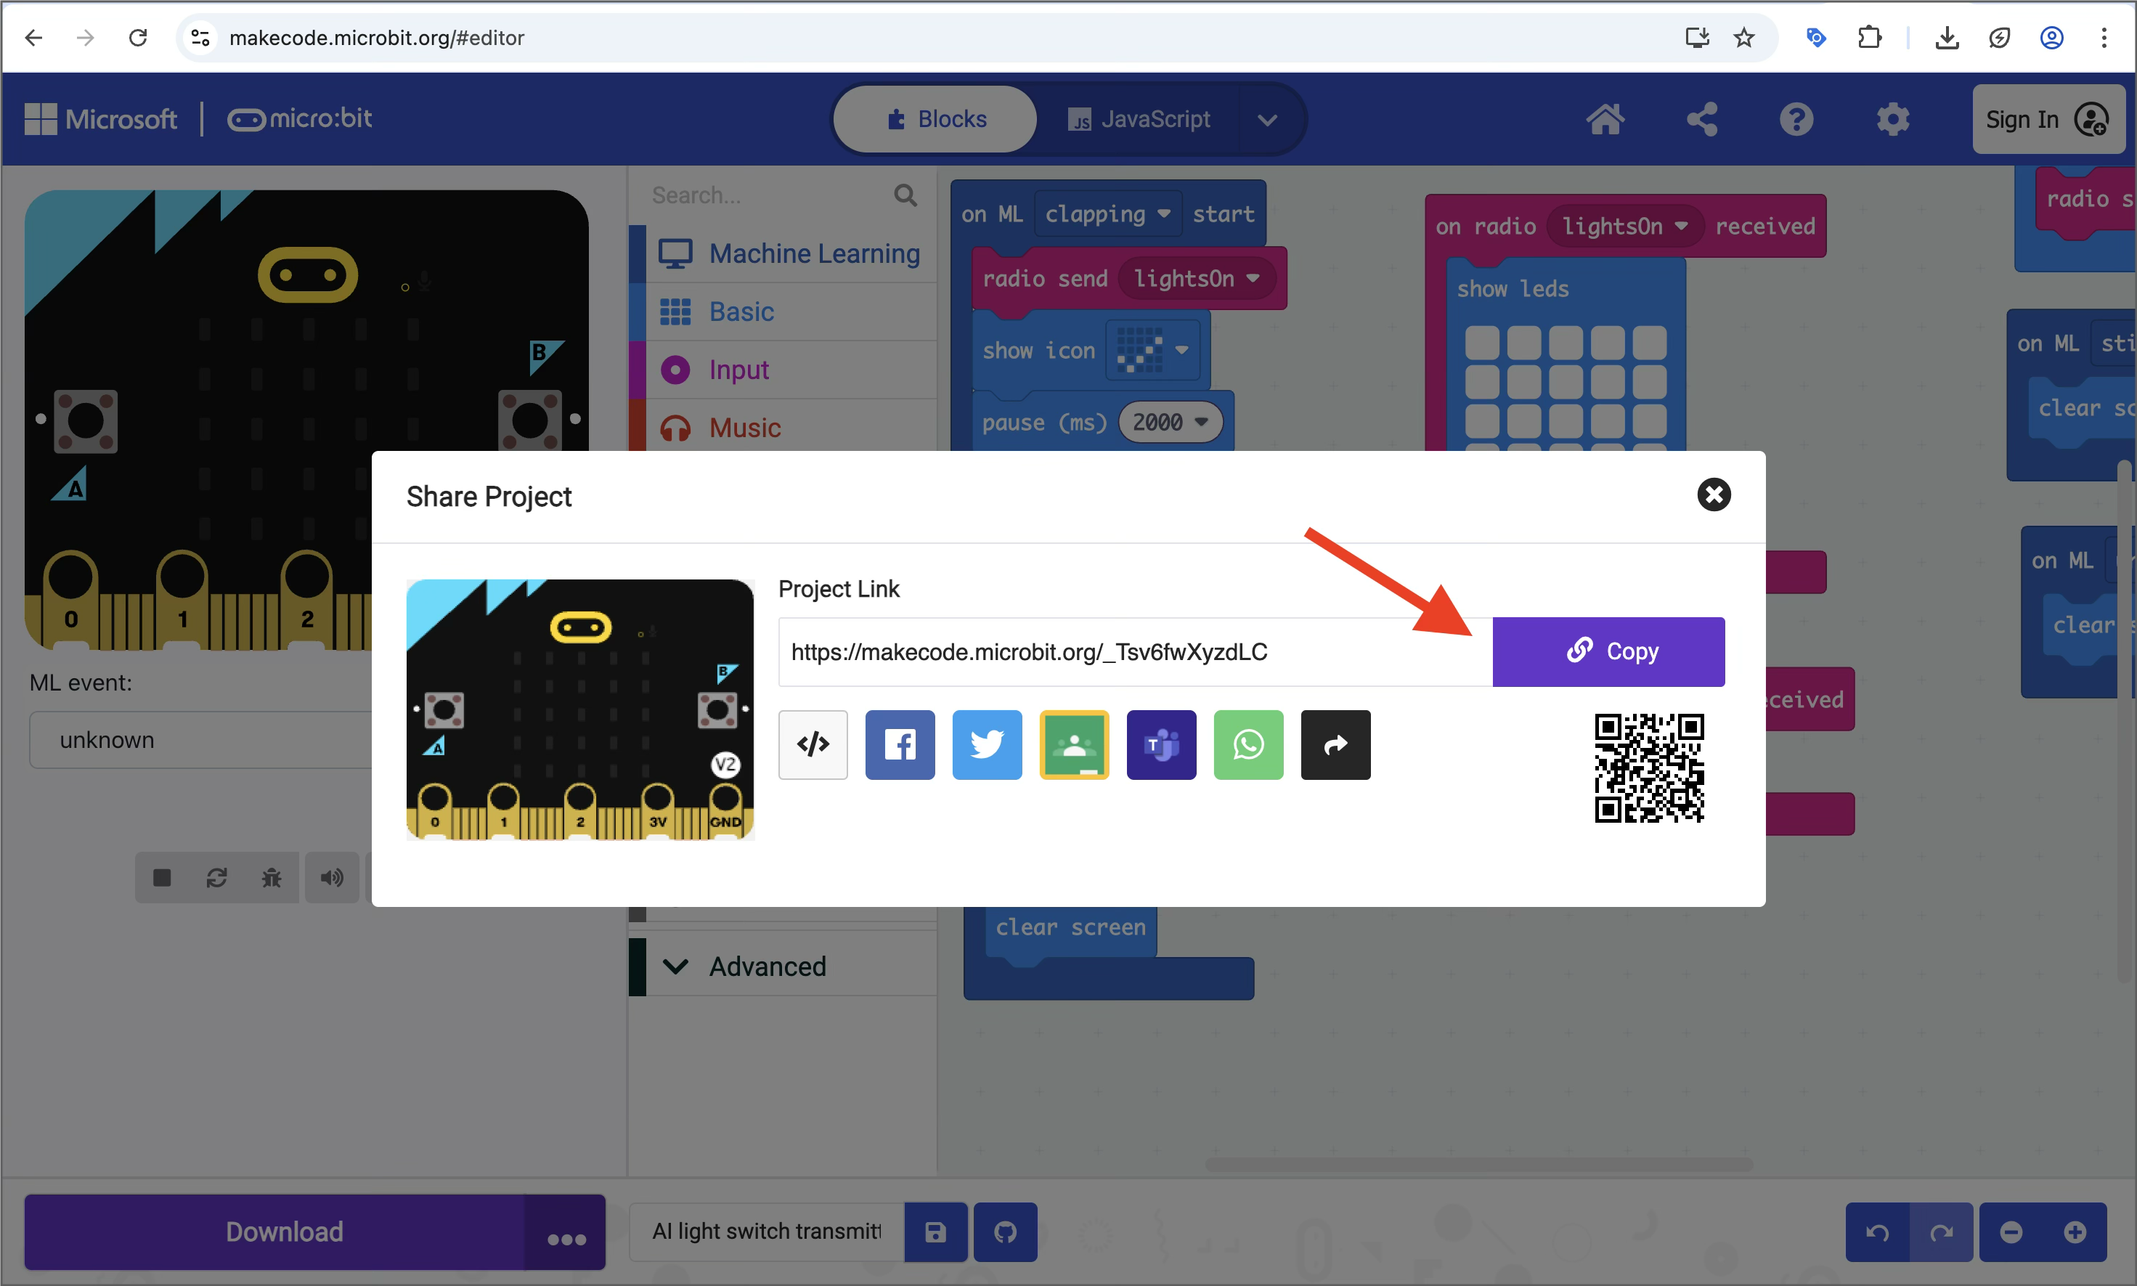Mute the simulator audio
Viewport: 2137px width, 1286px height.
point(331,877)
